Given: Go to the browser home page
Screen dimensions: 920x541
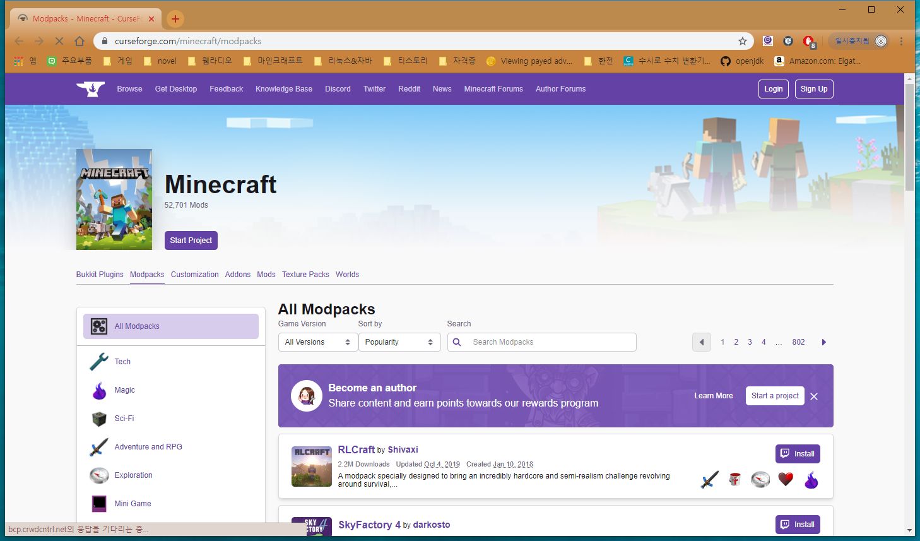Looking at the screenshot, I should coord(80,41).
